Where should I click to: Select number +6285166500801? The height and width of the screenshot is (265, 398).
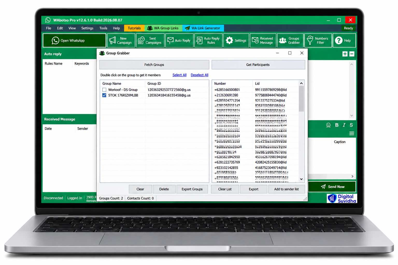click(x=227, y=90)
